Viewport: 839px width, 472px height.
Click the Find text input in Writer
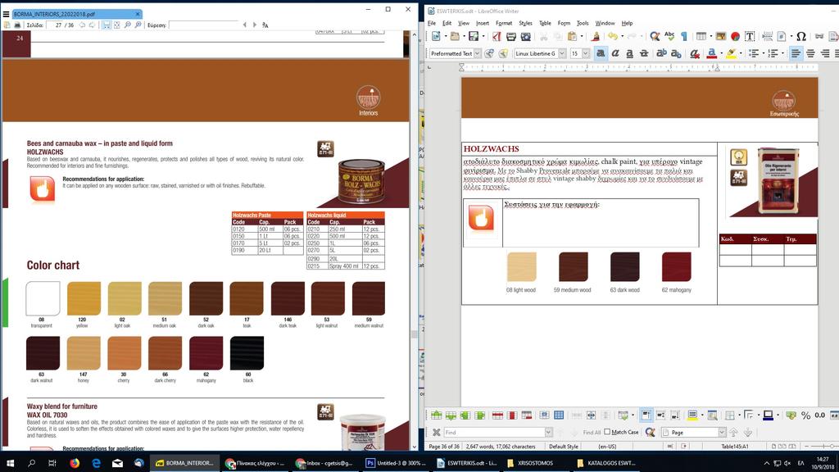pos(494,433)
